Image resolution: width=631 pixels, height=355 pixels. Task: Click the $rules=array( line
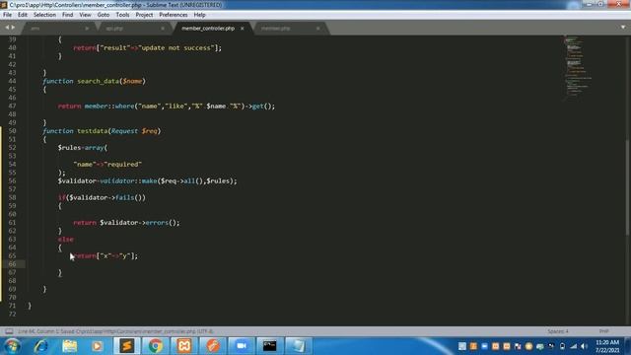pyautogui.click(x=82, y=148)
